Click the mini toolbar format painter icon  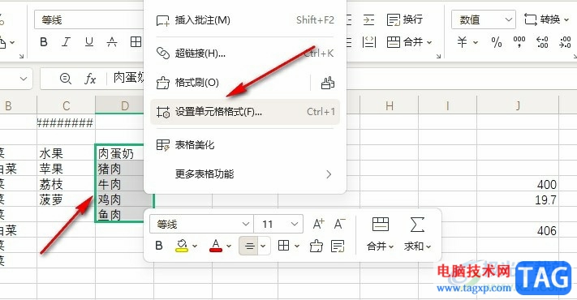click(x=316, y=246)
